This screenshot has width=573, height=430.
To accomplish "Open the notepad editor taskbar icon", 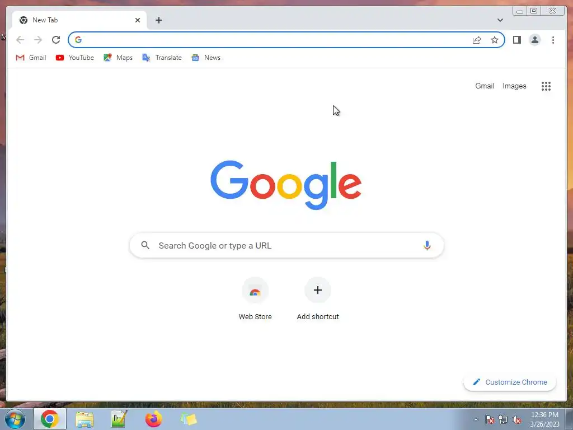I will 119,419.
